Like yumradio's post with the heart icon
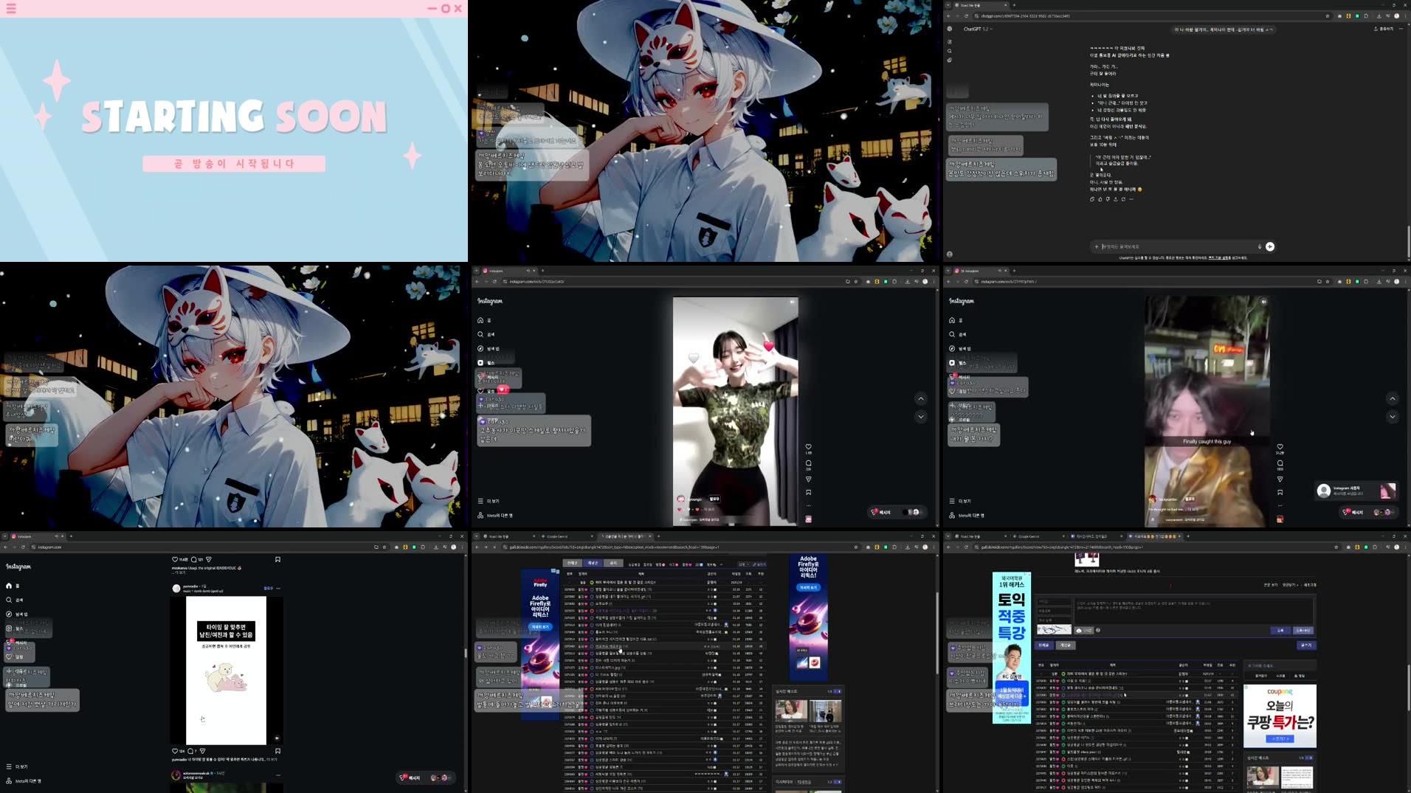Screen dimensions: 1411x793 [175, 751]
